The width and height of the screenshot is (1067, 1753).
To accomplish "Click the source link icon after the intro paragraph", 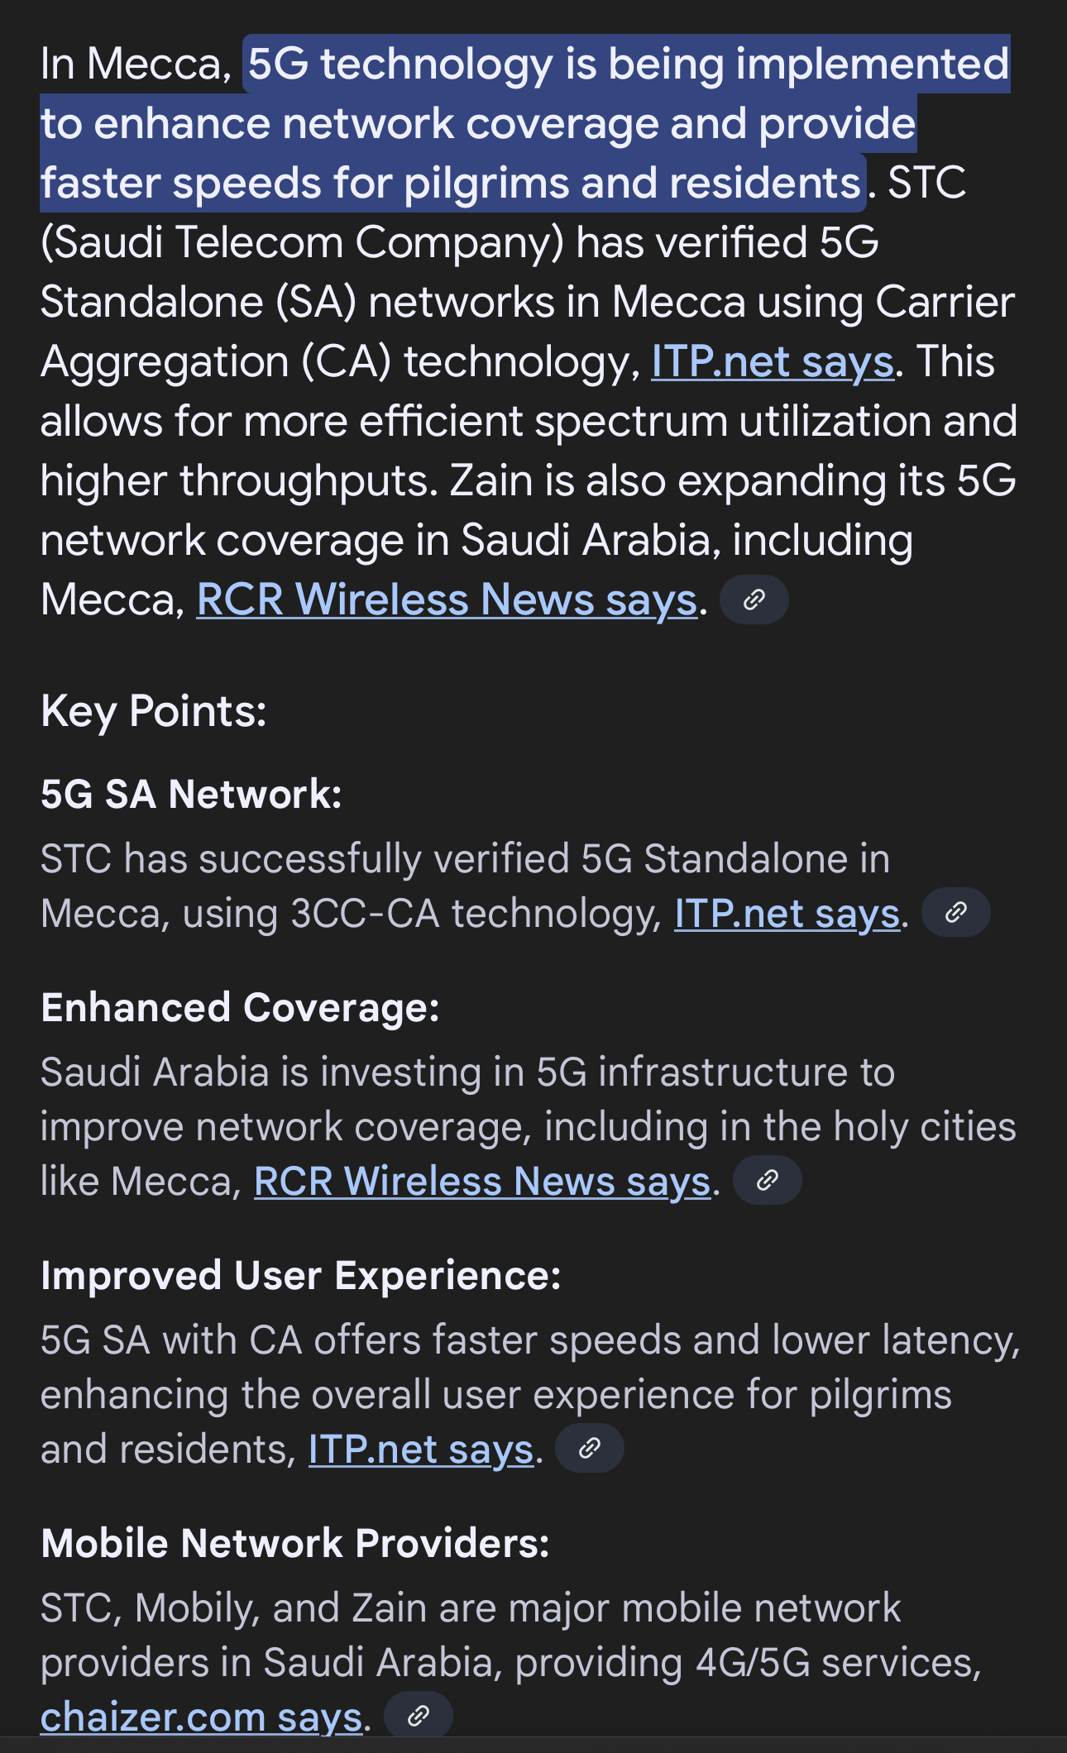I will tap(754, 599).
